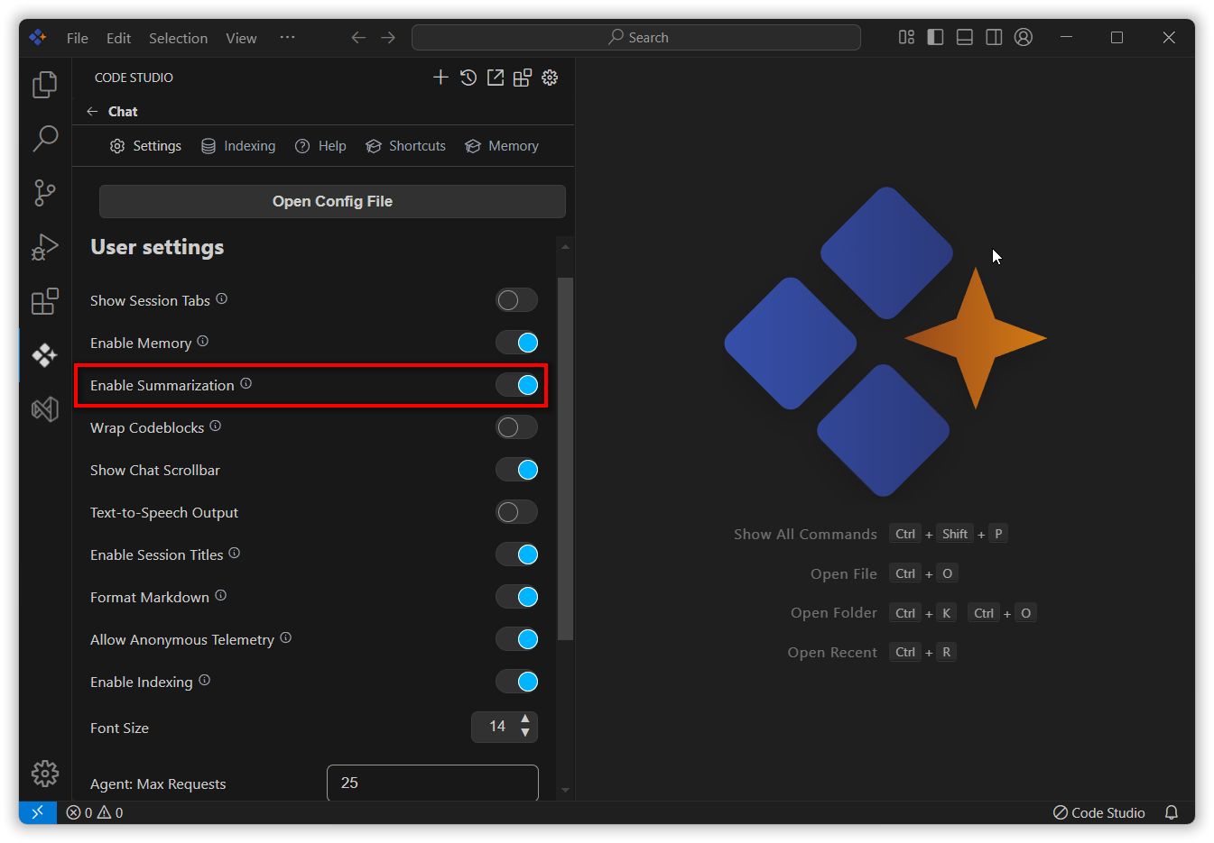The width and height of the screenshot is (1214, 843).
Task: Open the Manage gear in activity bar
Action: click(x=44, y=773)
